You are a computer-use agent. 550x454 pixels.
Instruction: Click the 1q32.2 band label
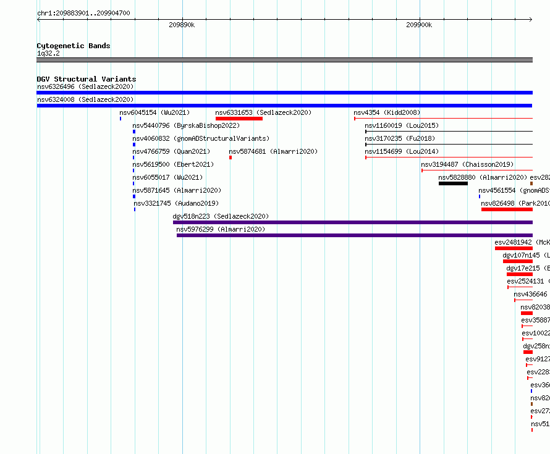pyautogui.click(x=48, y=53)
